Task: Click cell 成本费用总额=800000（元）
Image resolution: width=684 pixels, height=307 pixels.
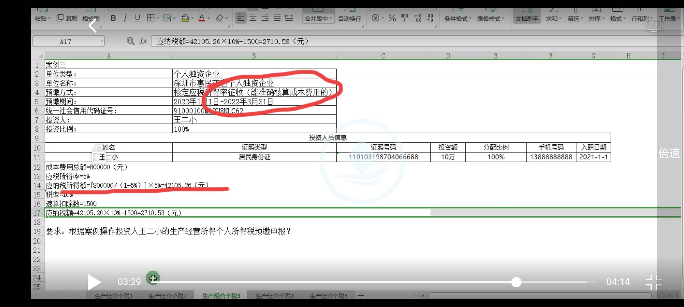Action: click(109, 167)
